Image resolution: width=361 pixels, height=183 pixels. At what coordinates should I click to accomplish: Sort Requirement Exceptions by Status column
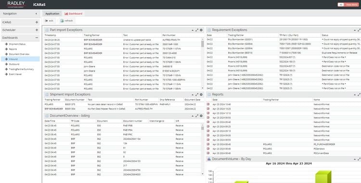pos(341,35)
